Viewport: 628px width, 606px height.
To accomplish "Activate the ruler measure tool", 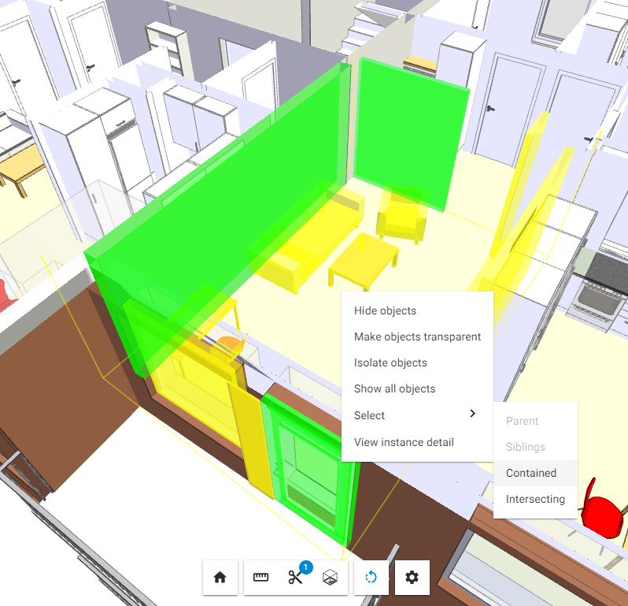I will click(260, 578).
